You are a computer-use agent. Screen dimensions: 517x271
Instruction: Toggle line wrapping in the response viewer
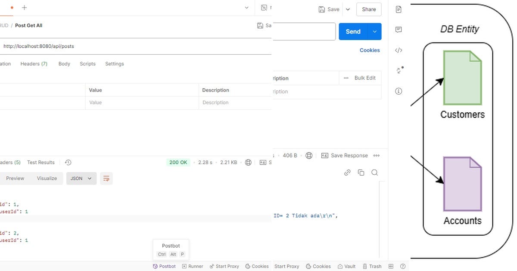106,178
